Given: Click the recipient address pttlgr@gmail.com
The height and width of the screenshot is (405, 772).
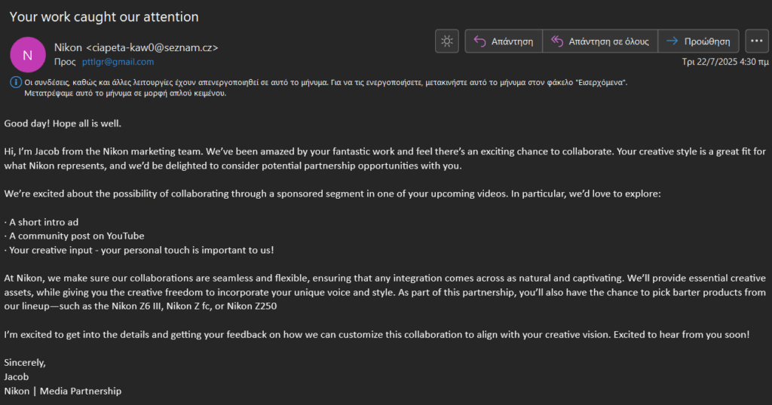Looking at the screenshot, I should 118,62.
